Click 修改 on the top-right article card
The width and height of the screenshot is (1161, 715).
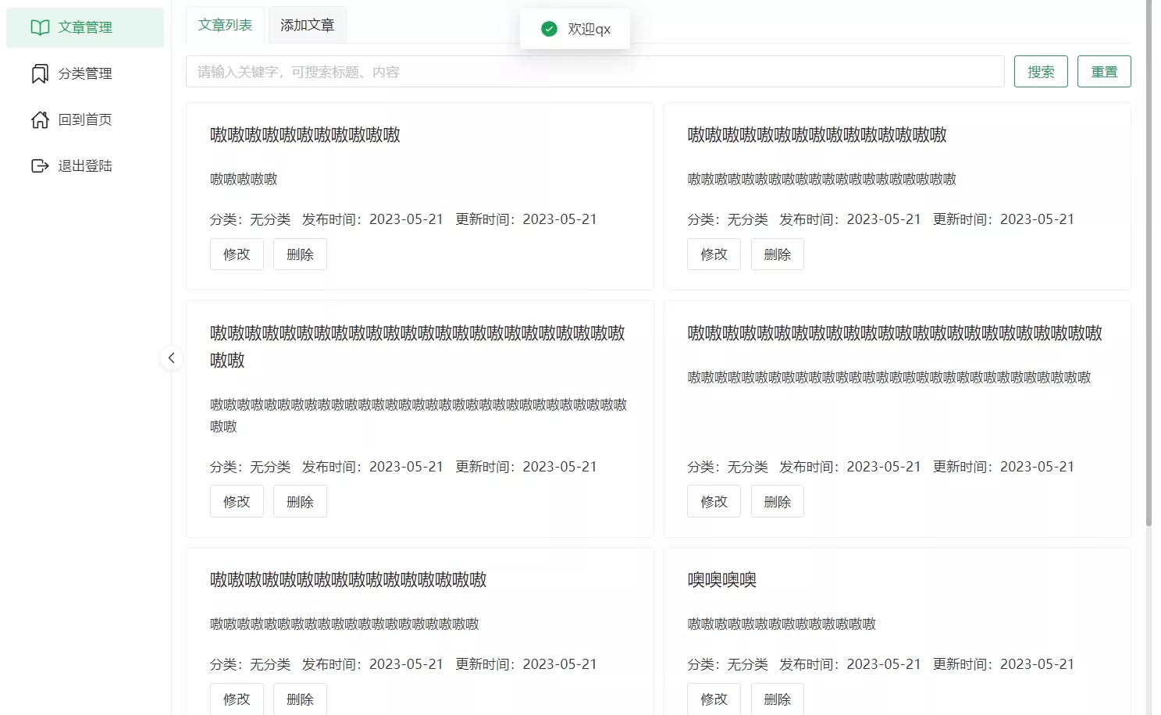pos(714,254)
